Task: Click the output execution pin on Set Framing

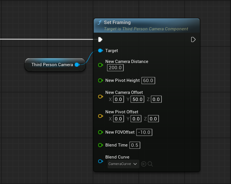Action: click(x=193, y=39)
